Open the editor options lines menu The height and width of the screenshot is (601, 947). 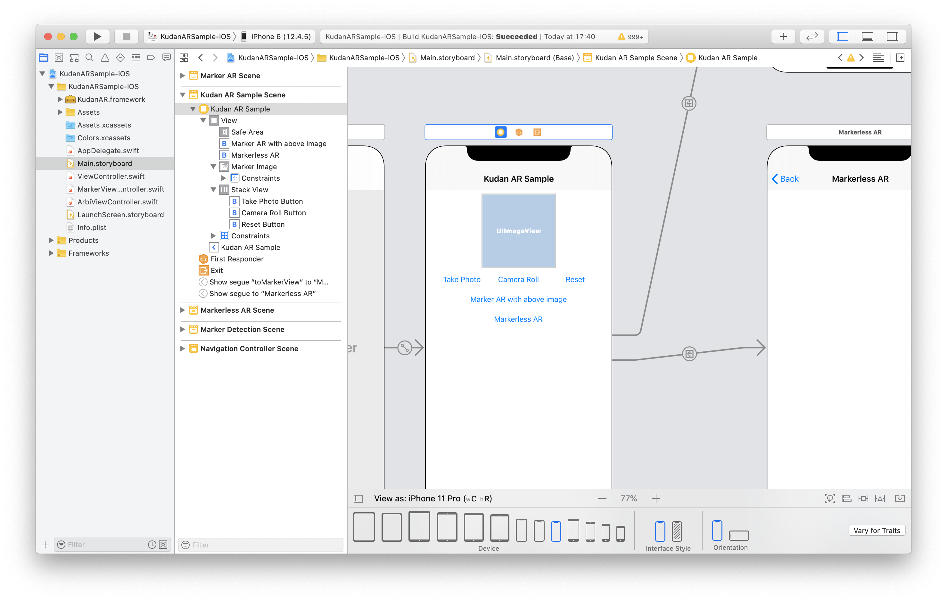[878, 58]
